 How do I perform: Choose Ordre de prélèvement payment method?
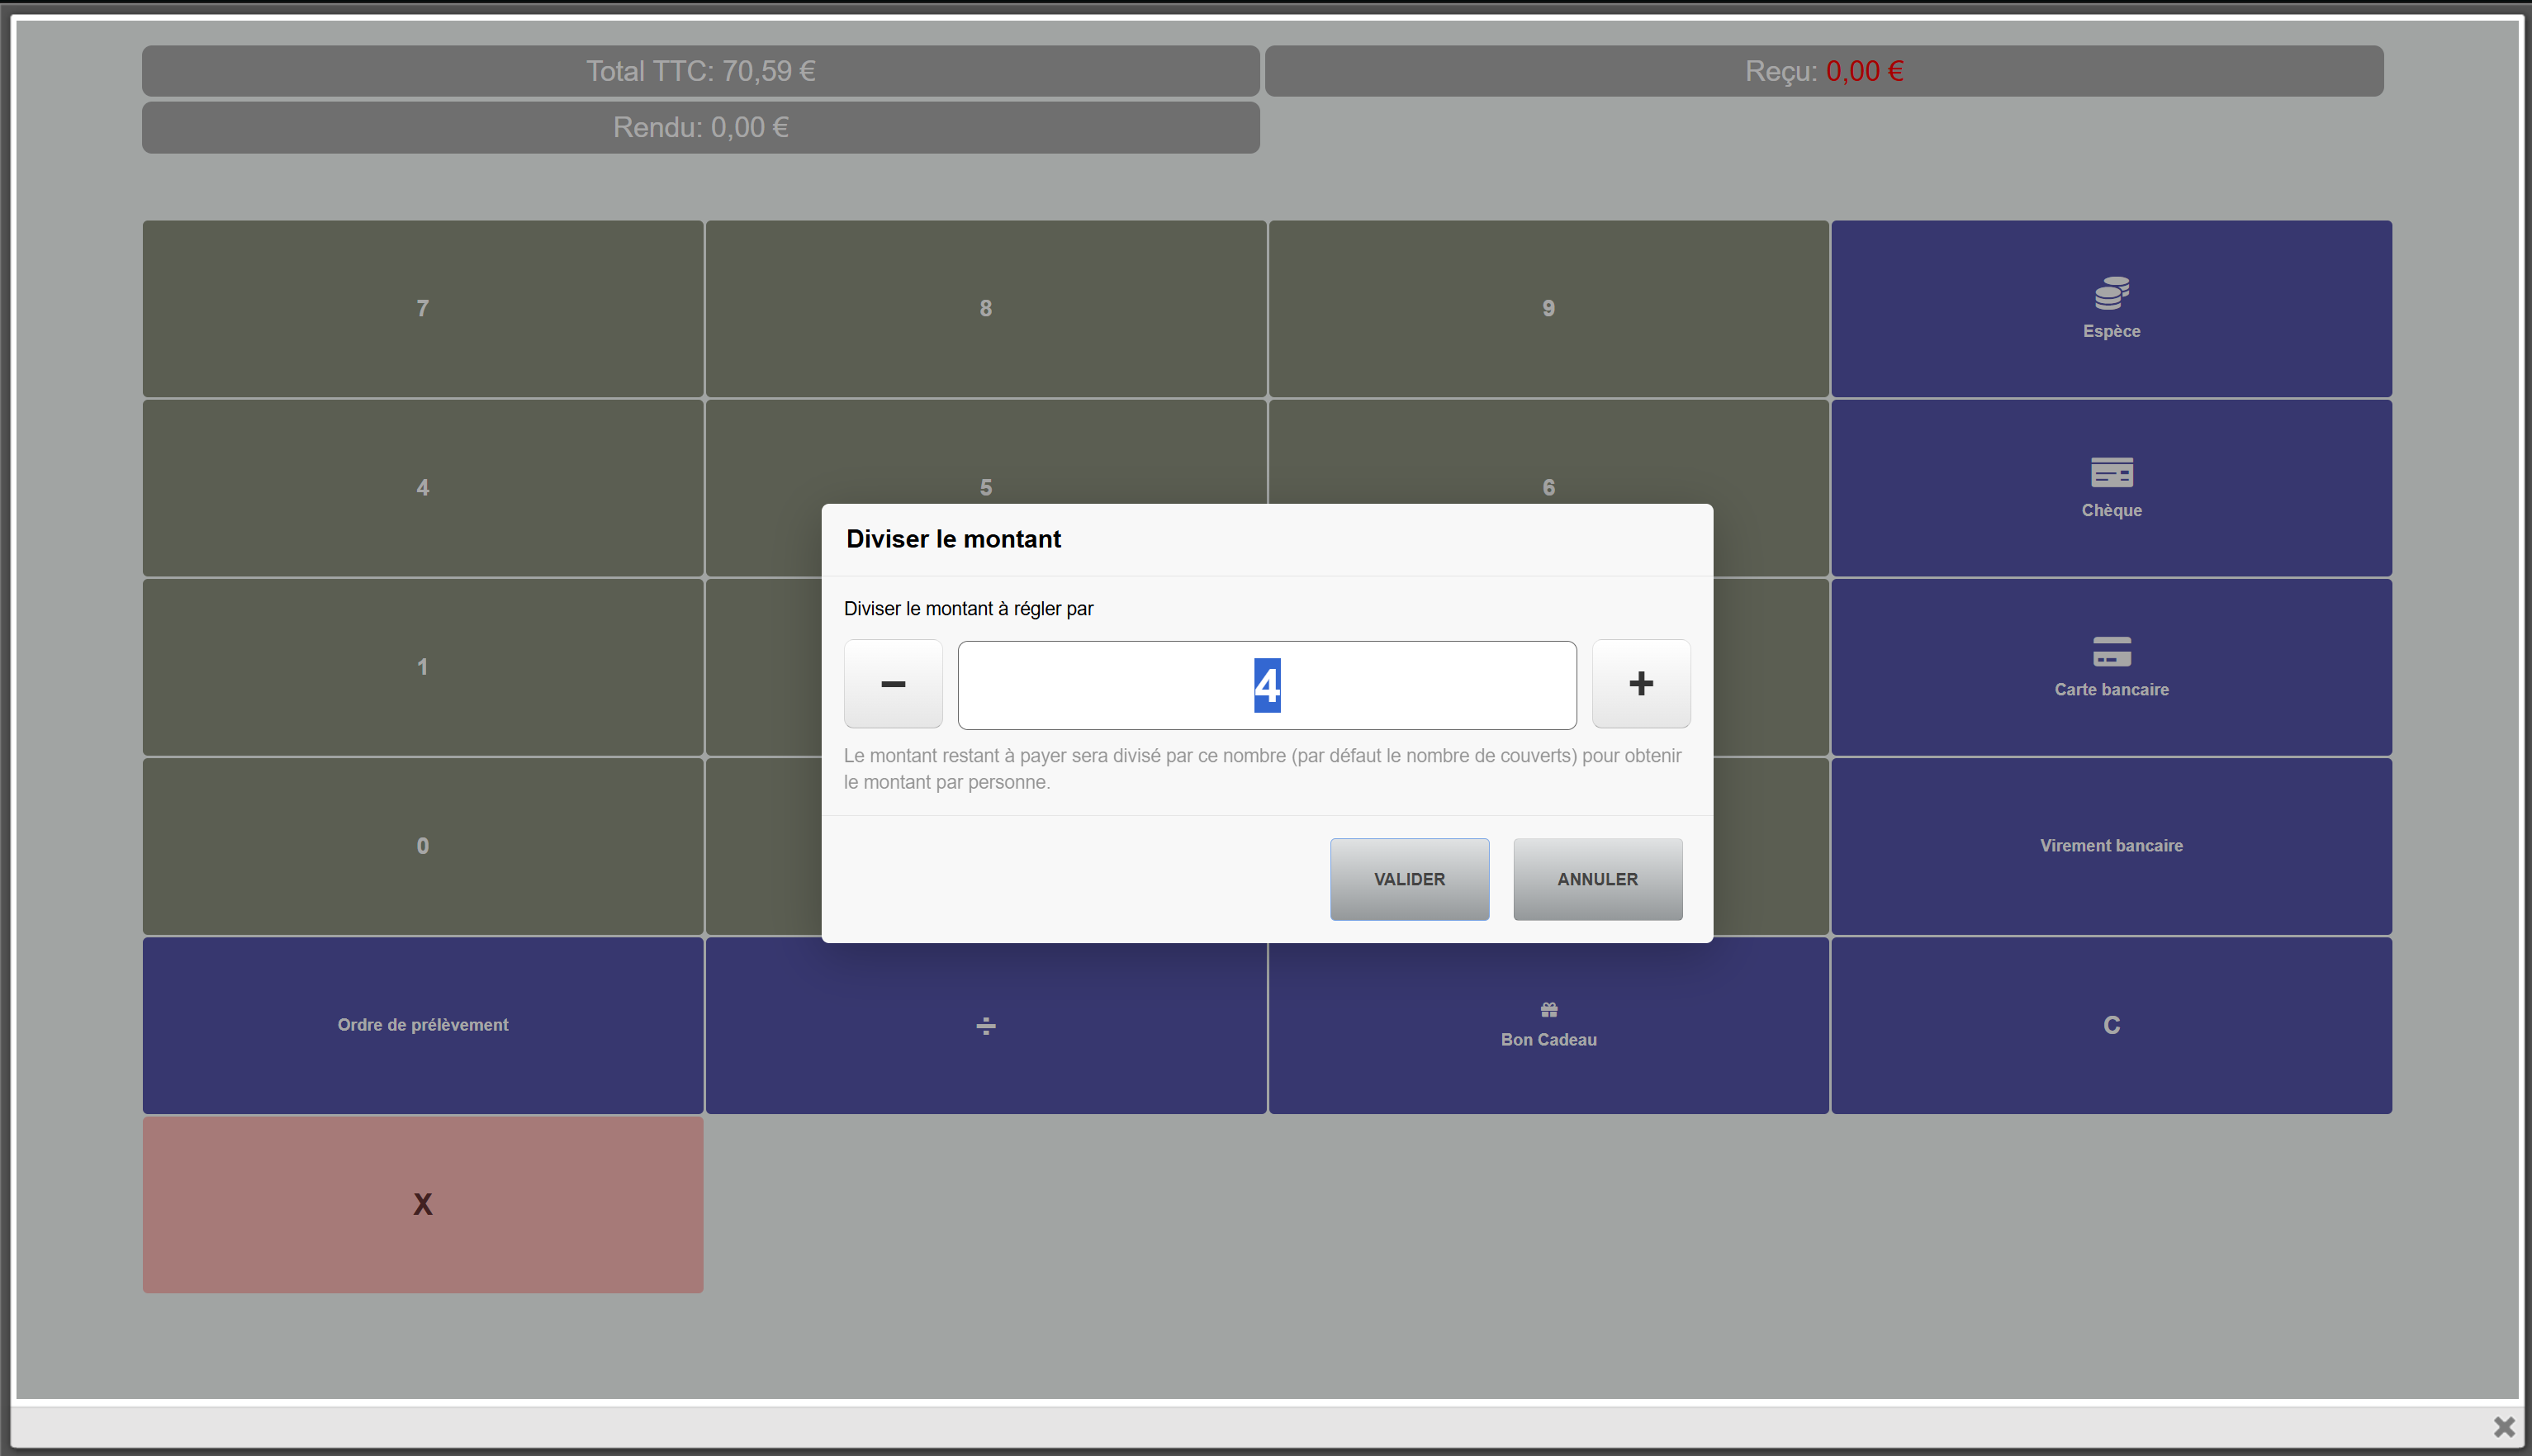pos(423,1025)
